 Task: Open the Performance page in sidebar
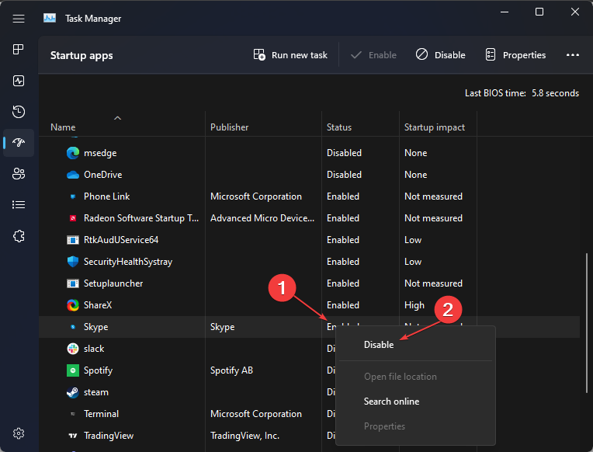pos(19,81)
